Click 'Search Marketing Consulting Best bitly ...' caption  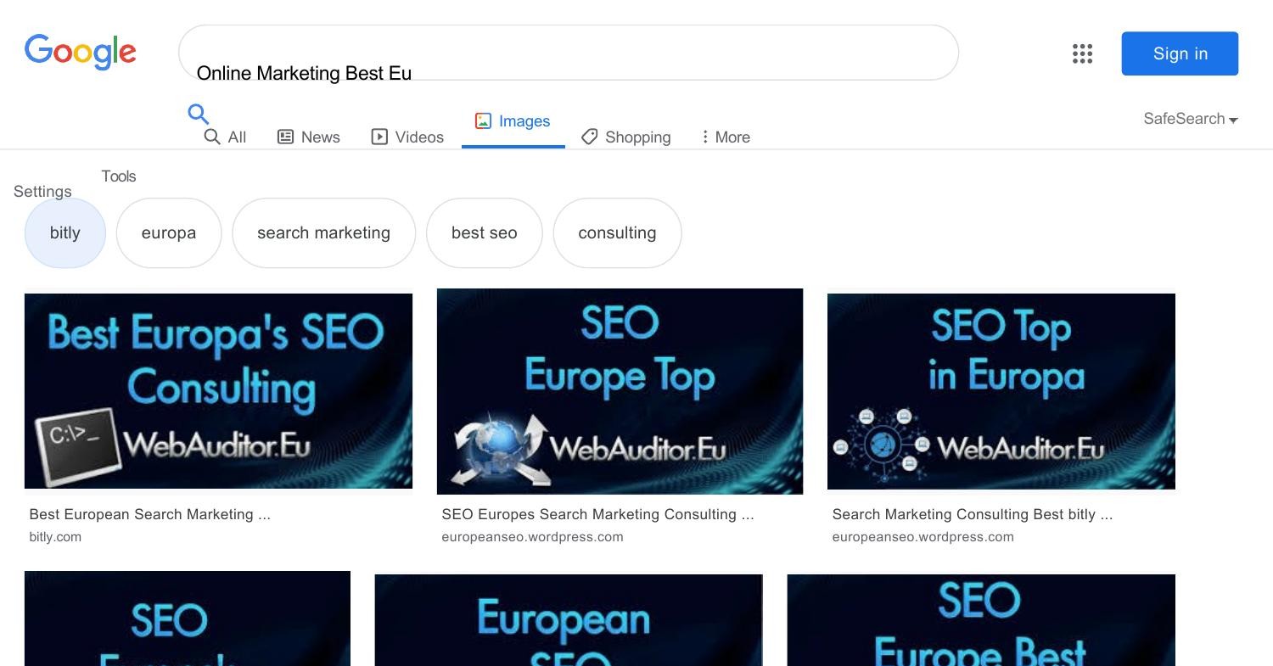point(973,514)
